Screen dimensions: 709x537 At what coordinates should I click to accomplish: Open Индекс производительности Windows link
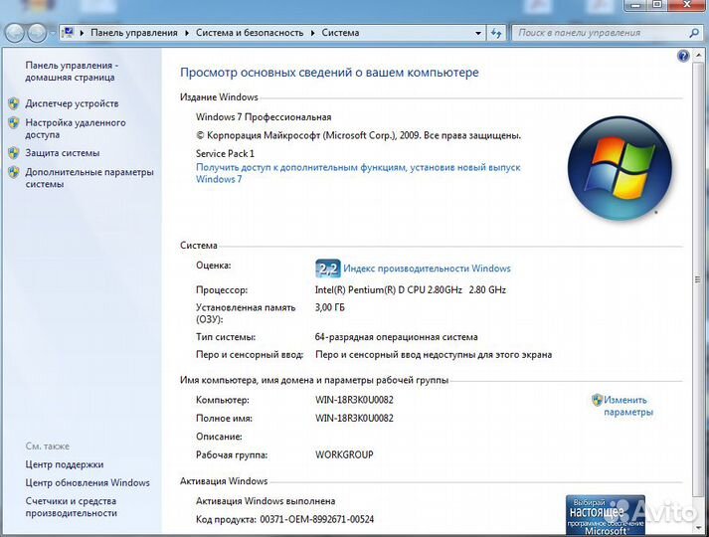427,268
